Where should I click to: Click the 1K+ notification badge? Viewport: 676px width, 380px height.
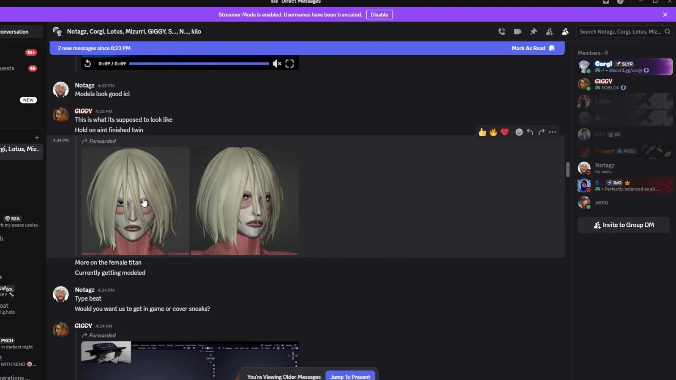[x=31, y=52]
